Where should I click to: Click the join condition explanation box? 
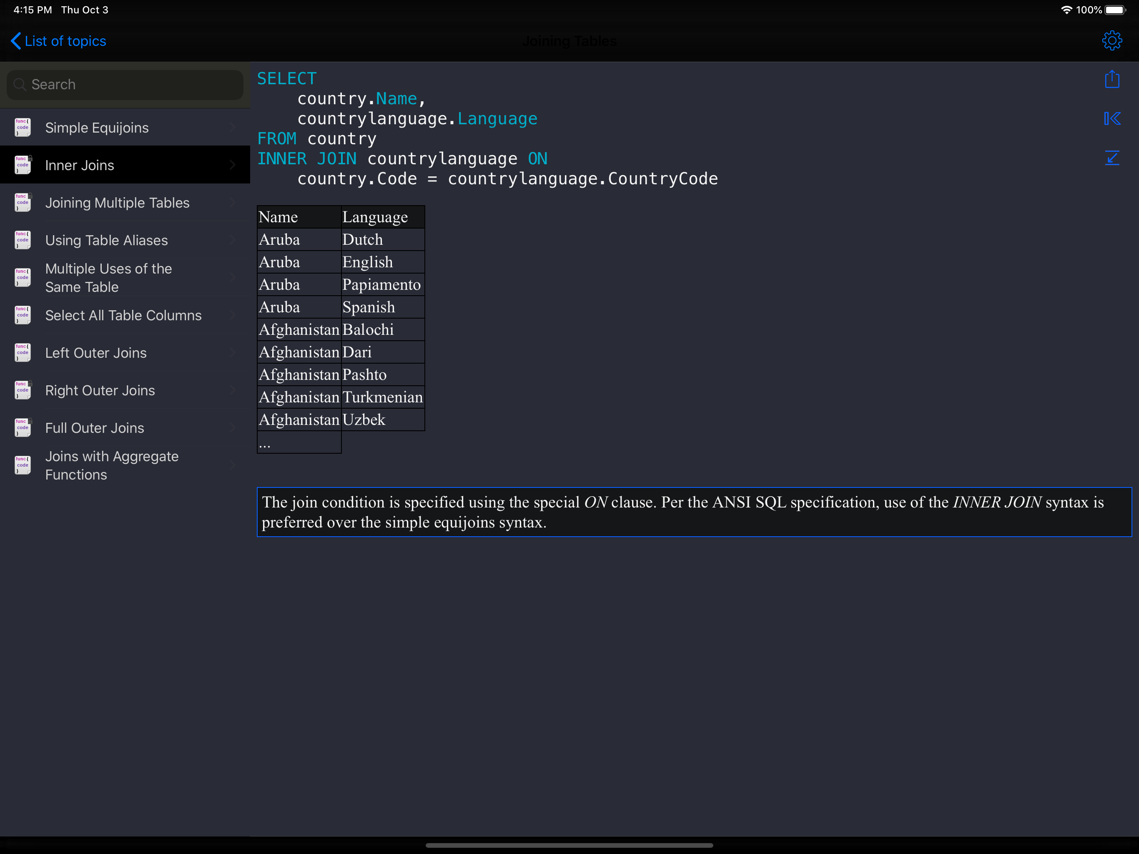tap(694, 512)
